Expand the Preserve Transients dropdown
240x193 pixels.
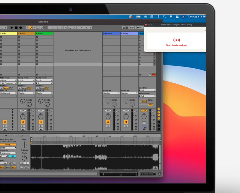point(8,153)
